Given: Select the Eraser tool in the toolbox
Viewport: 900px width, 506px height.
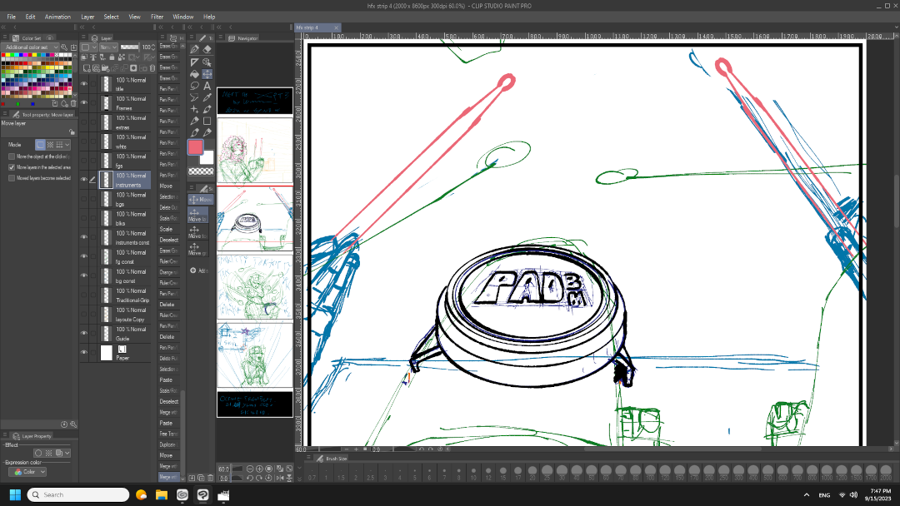Looking at the screenshot, I should [x=207, y=50].
